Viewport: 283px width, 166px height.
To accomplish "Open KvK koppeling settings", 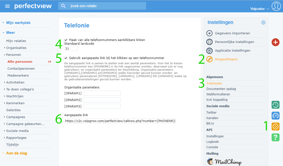I will (x=217, y=100).
